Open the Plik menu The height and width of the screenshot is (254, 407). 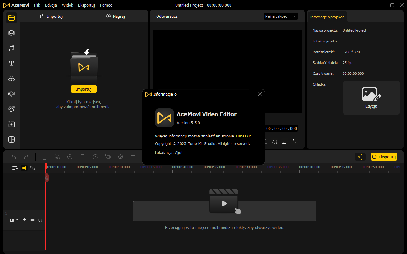coord(37,5)
